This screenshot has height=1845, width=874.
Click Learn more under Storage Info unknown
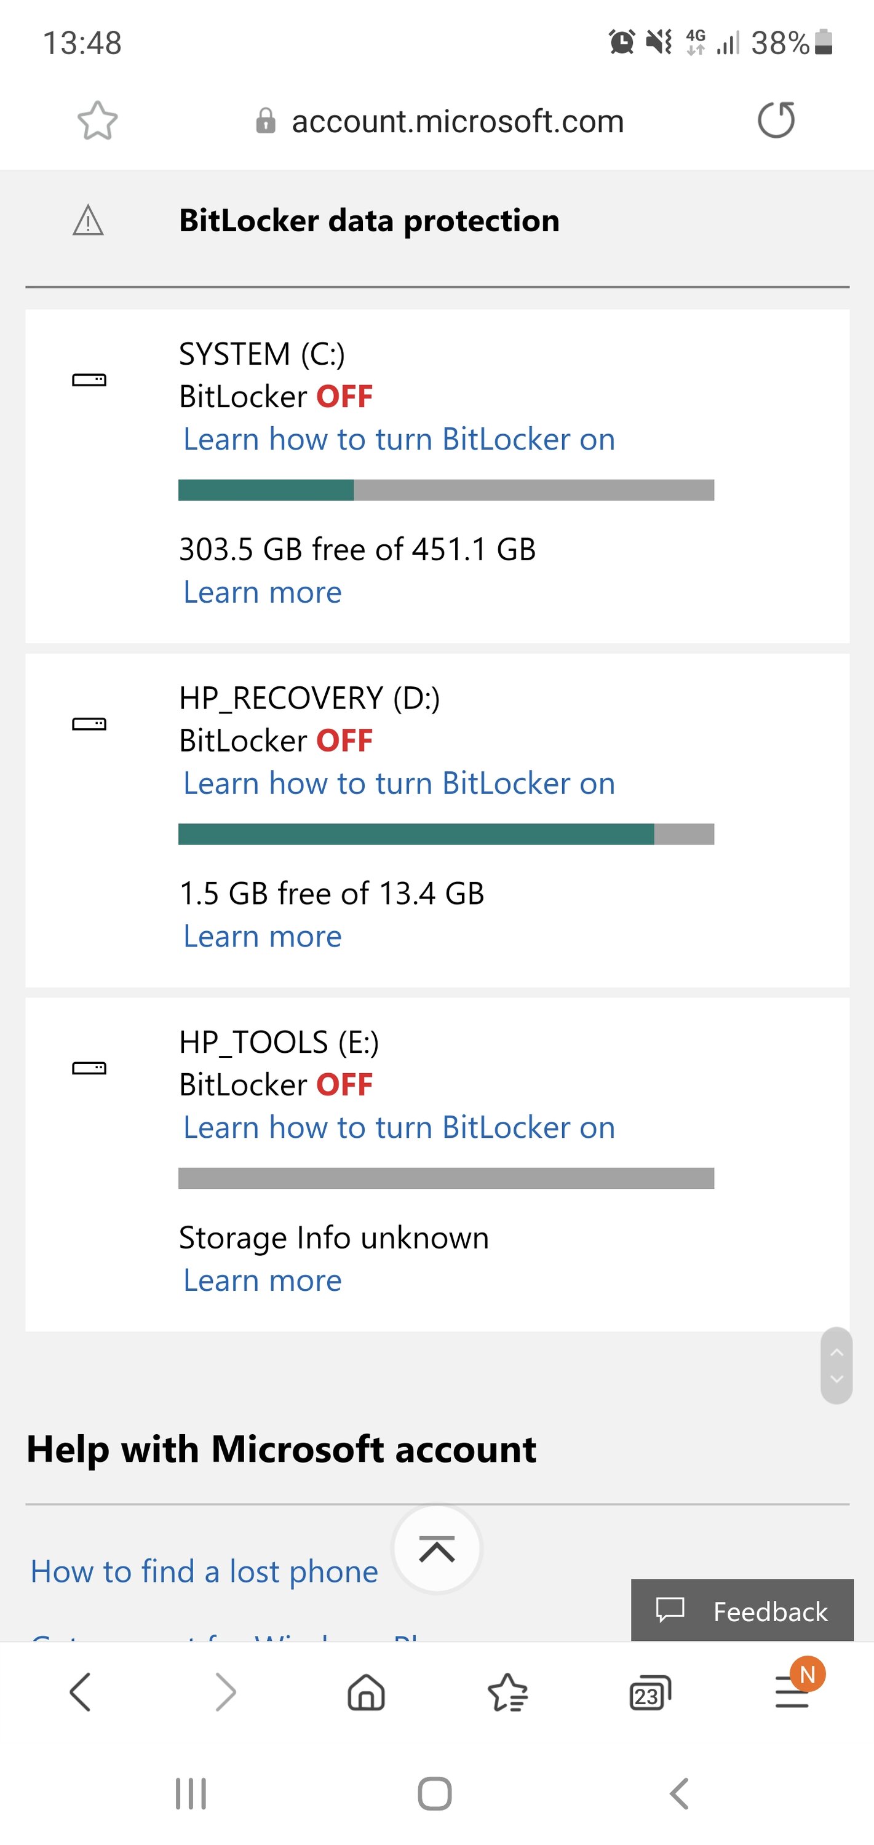(262, 1280)
